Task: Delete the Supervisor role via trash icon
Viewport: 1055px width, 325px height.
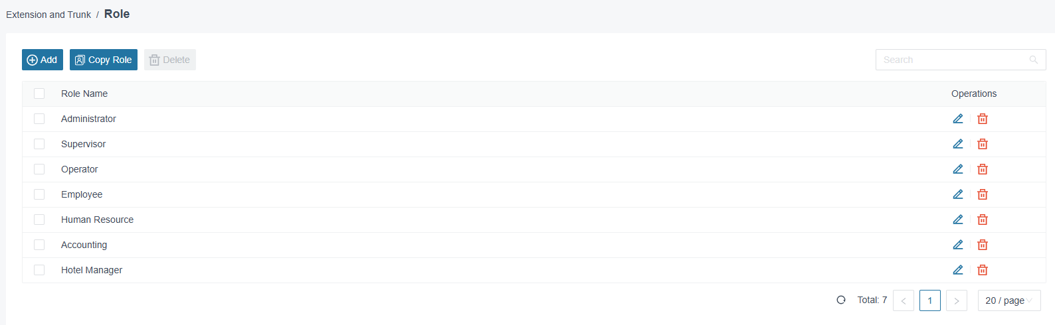Action: pyautogui.click(x=983, y=144)
